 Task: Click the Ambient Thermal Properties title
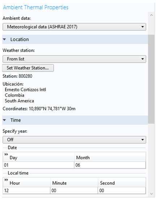click(x=36, y=7)
